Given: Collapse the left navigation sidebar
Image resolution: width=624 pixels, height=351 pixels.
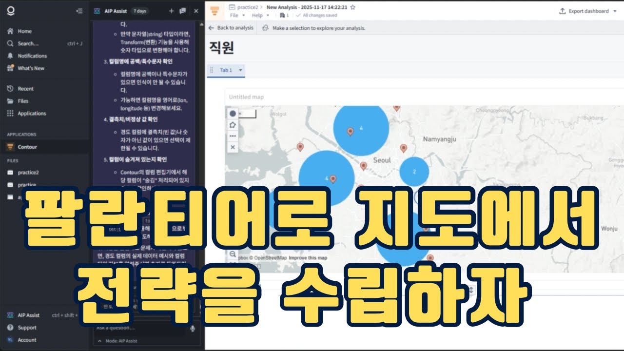Looking at the screenshot, I should 79,11.
